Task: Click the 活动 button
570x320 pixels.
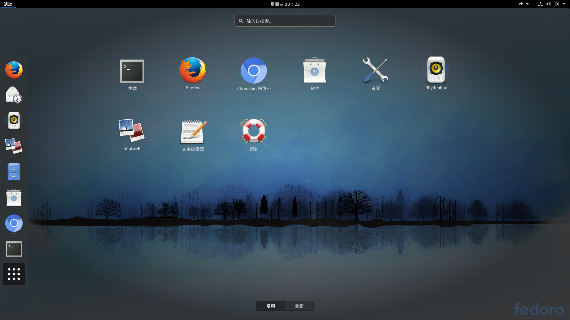Action: [8, 4]
